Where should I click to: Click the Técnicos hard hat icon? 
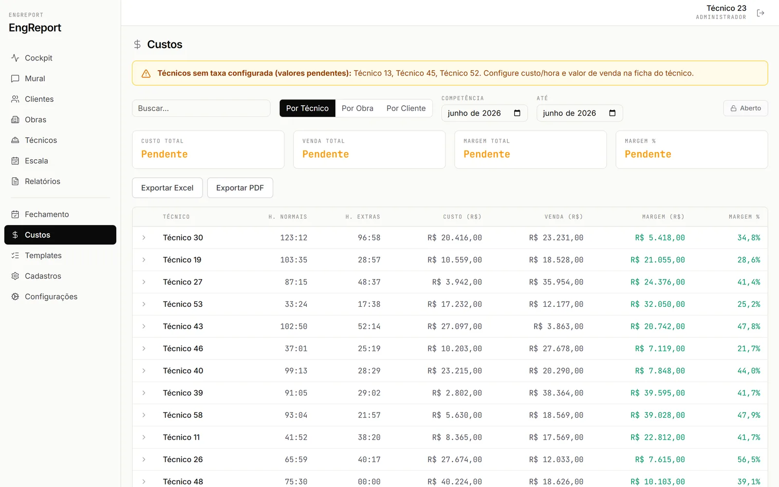click(x=15, y=140)
